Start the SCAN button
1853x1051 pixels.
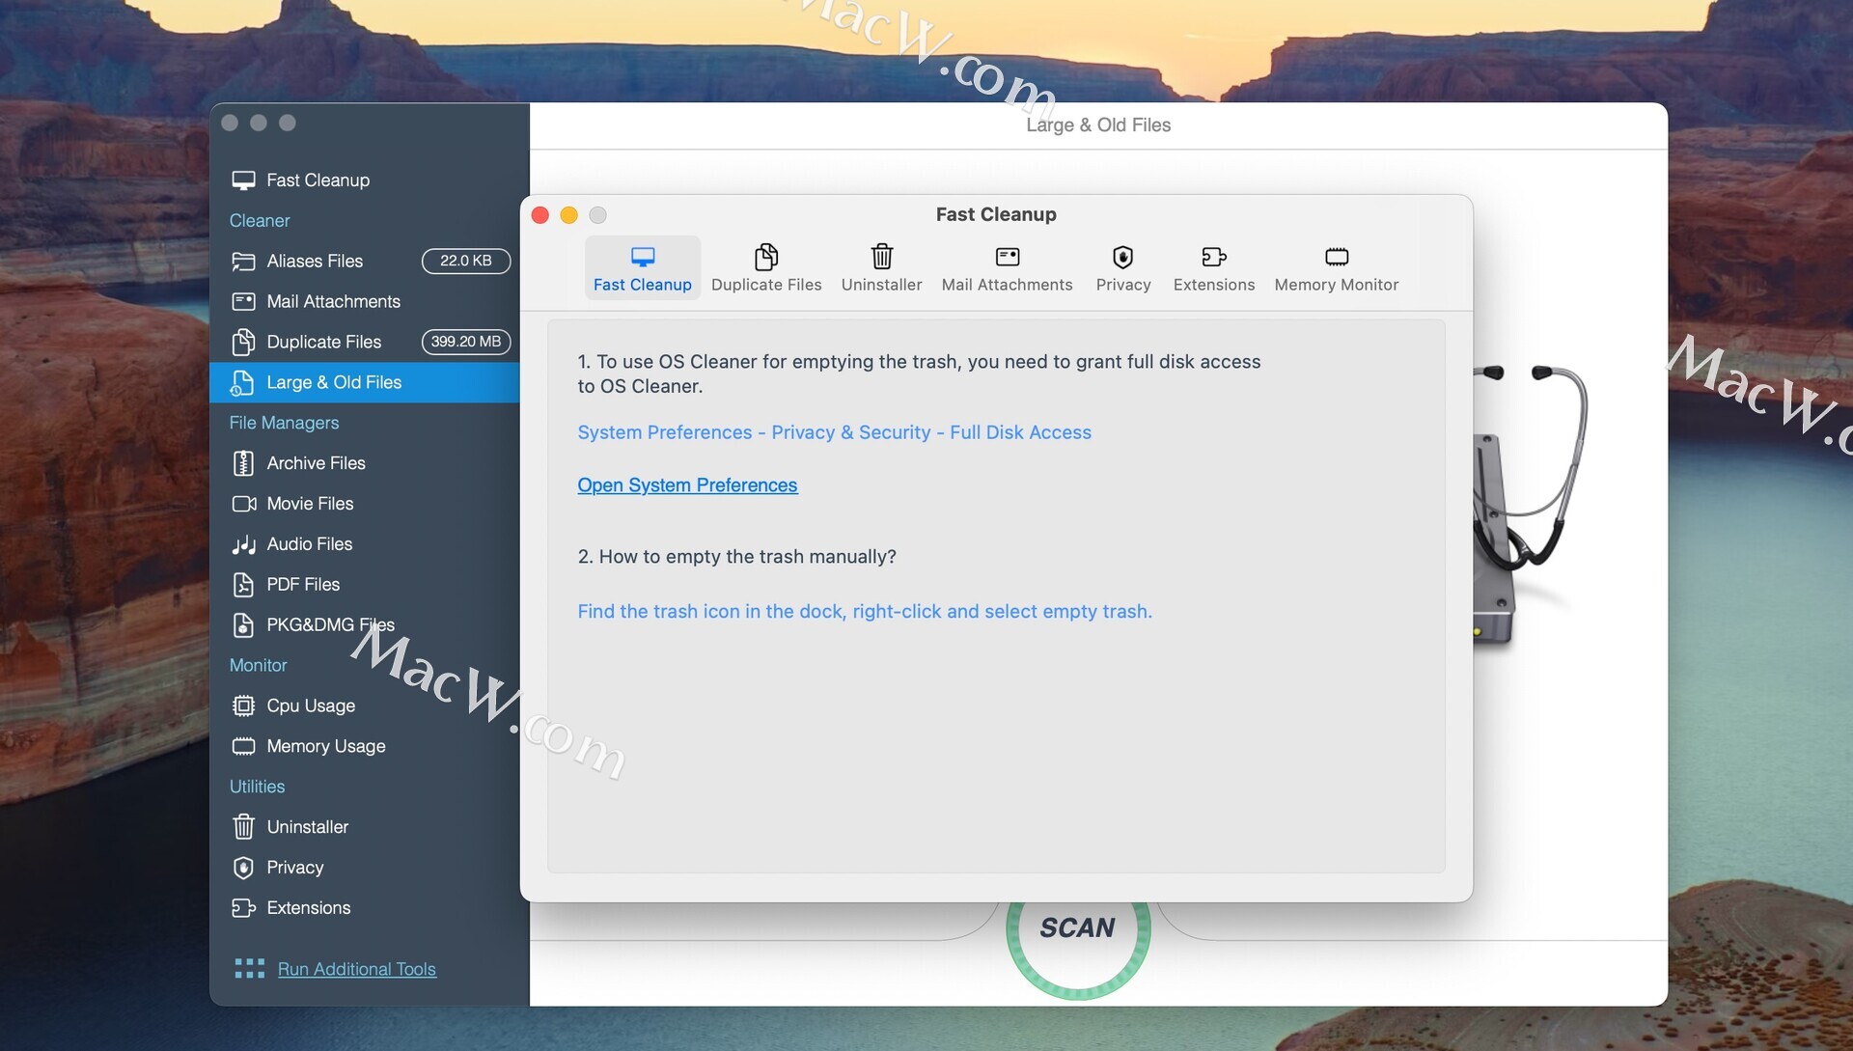[1078, 928]
